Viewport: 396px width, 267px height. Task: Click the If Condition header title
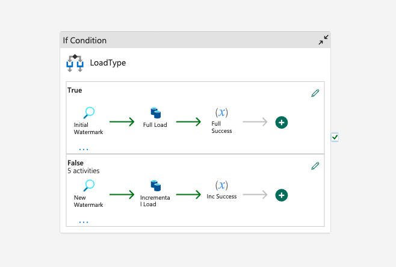pyautogui.click(x=85, y=40)
